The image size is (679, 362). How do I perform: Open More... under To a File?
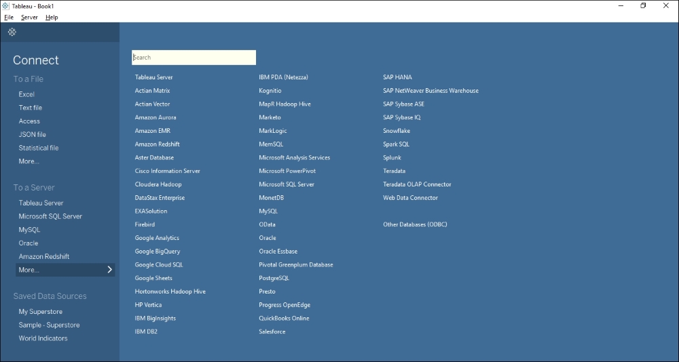[x=29, y=161]
